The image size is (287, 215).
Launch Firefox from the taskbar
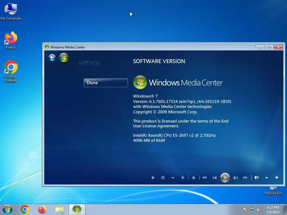coord(42,209)
